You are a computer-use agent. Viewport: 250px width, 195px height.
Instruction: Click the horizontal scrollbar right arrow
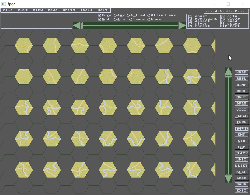tap(182, 26)
